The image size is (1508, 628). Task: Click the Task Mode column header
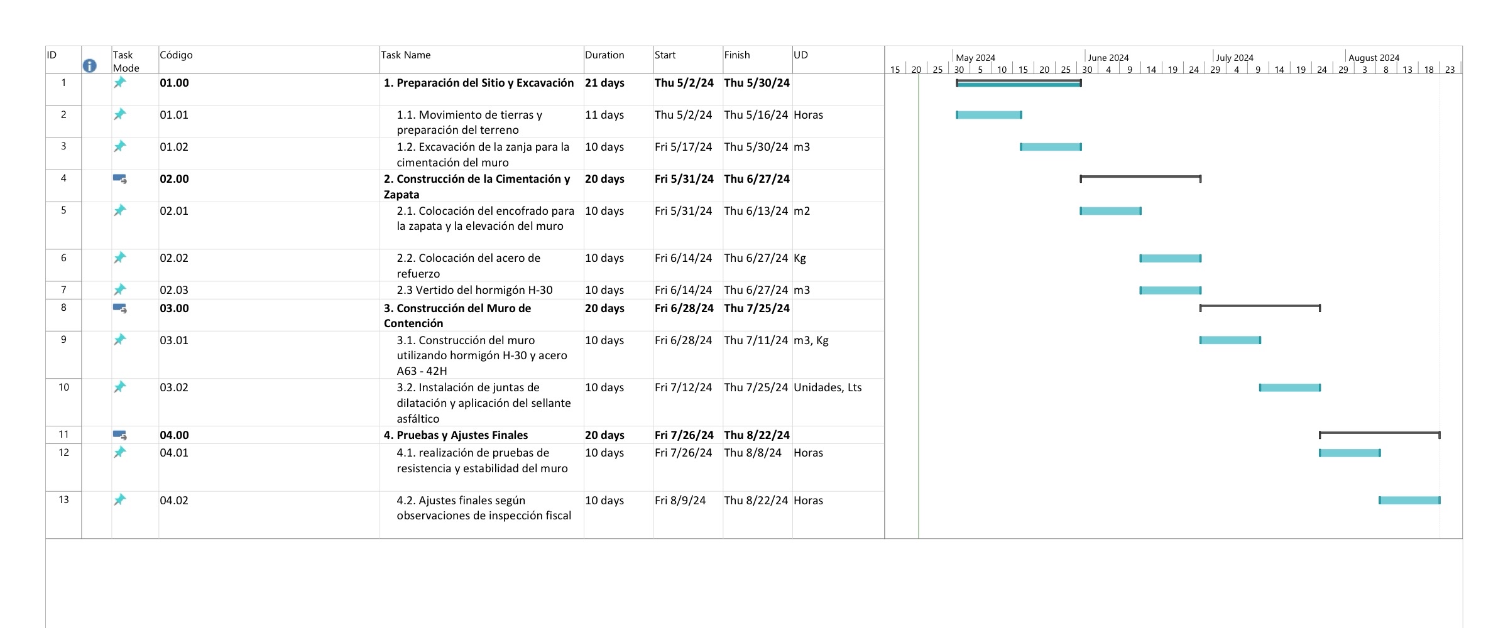click(125, 60)
